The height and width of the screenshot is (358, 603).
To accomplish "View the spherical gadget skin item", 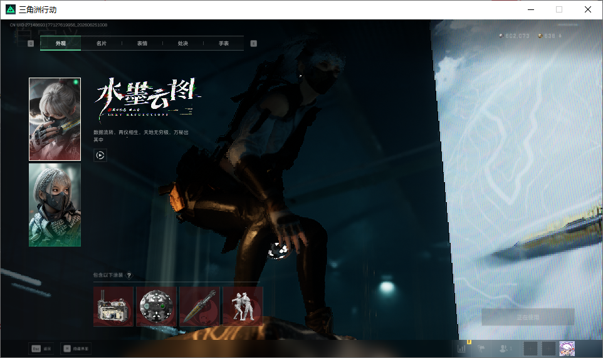I will tap(156, 307).
